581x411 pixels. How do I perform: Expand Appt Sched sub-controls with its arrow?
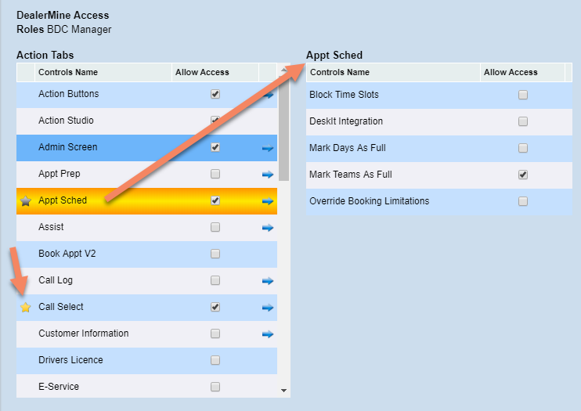(x=268, y=200)
